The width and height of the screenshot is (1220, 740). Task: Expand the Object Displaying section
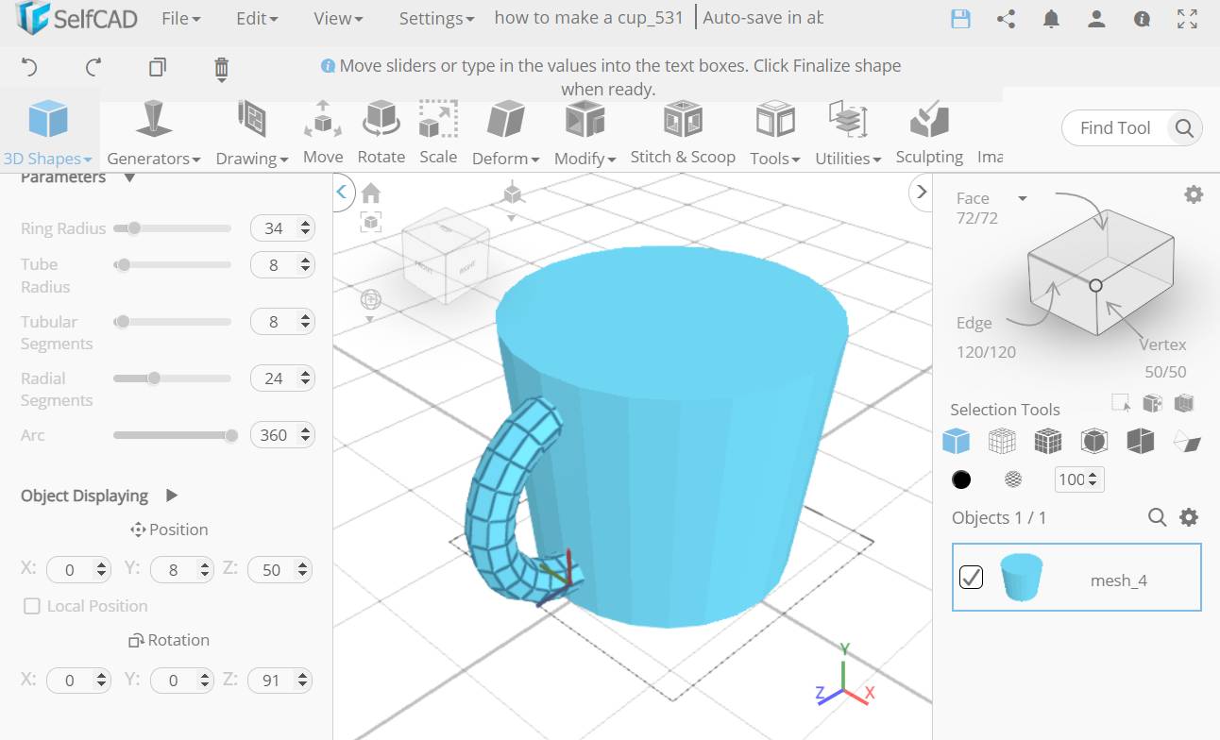point(171,495)
